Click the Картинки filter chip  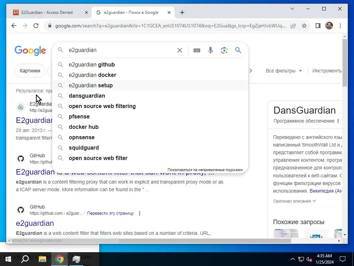30,71
